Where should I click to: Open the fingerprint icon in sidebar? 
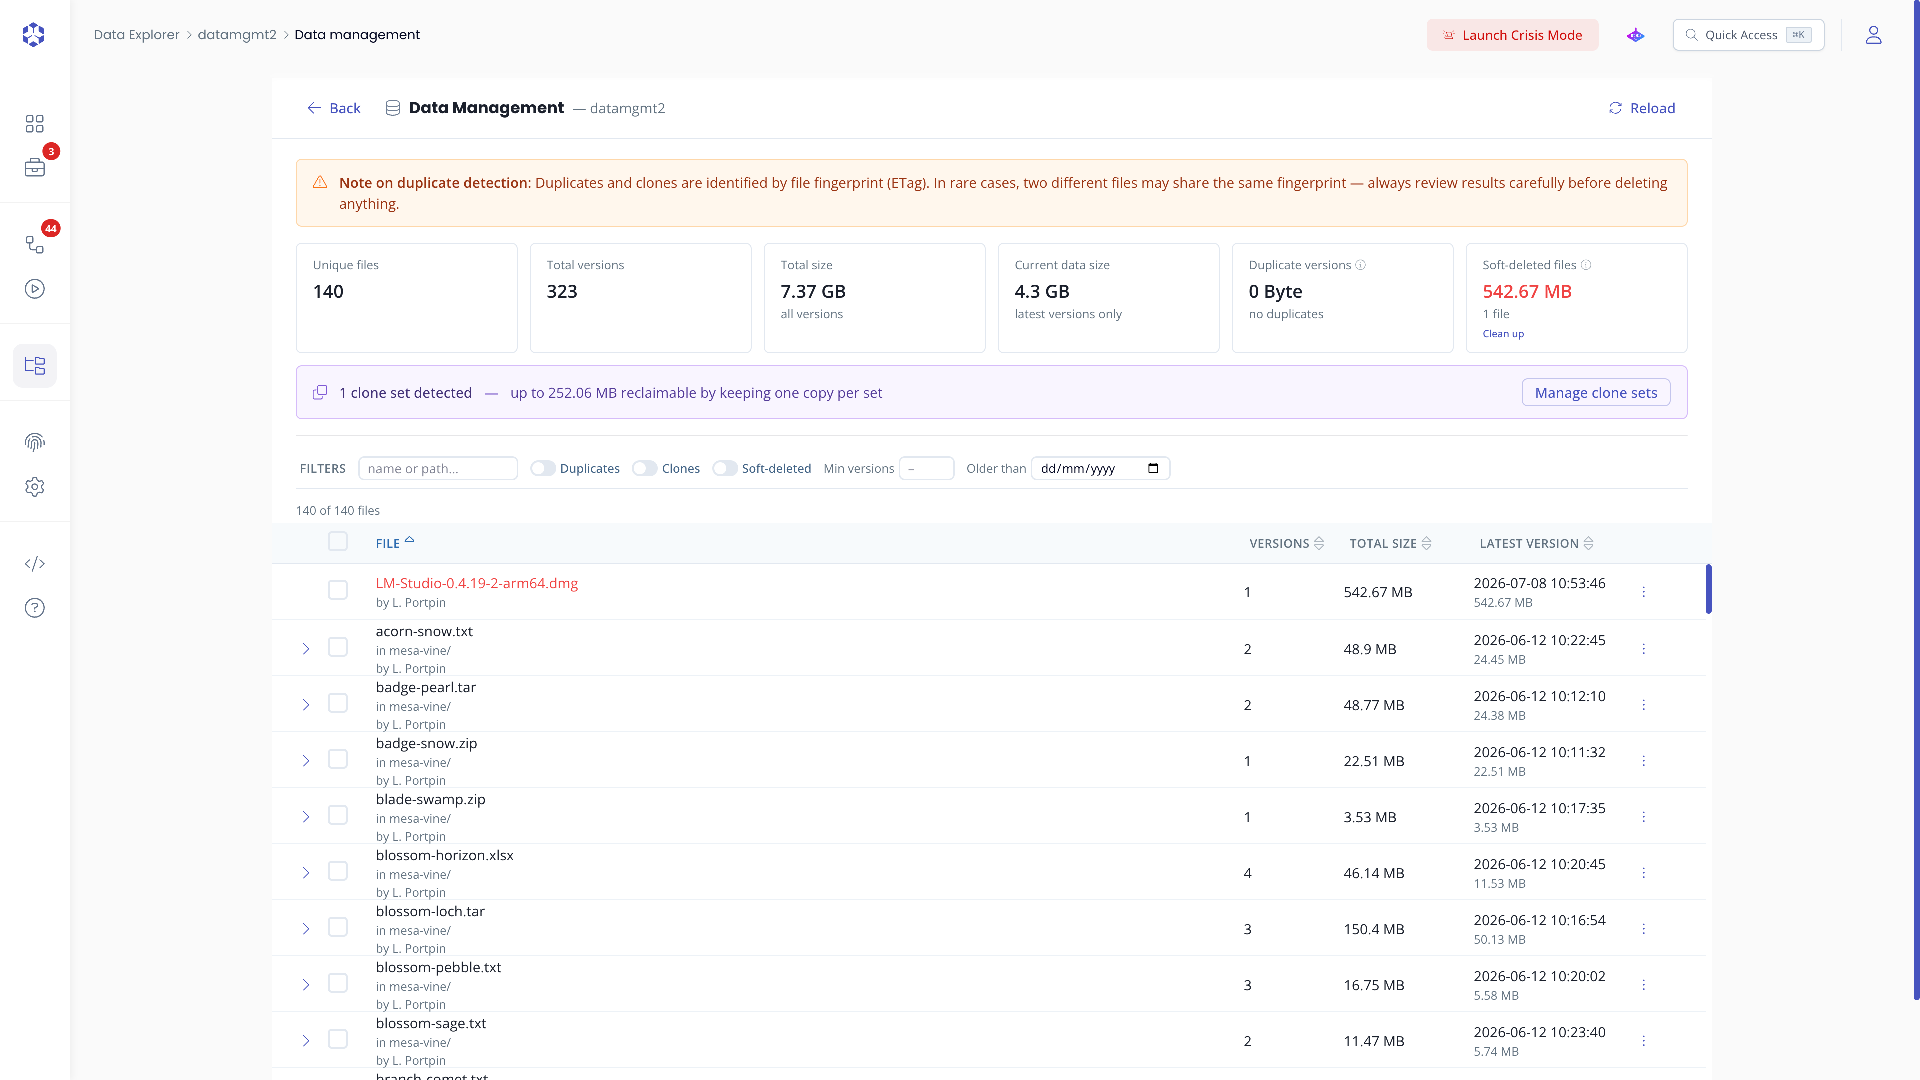click(34, 442)
